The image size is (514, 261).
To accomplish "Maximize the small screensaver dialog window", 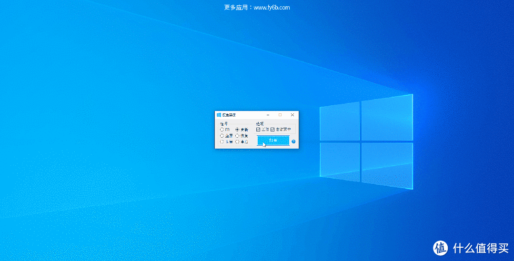I will pos(280,115).
